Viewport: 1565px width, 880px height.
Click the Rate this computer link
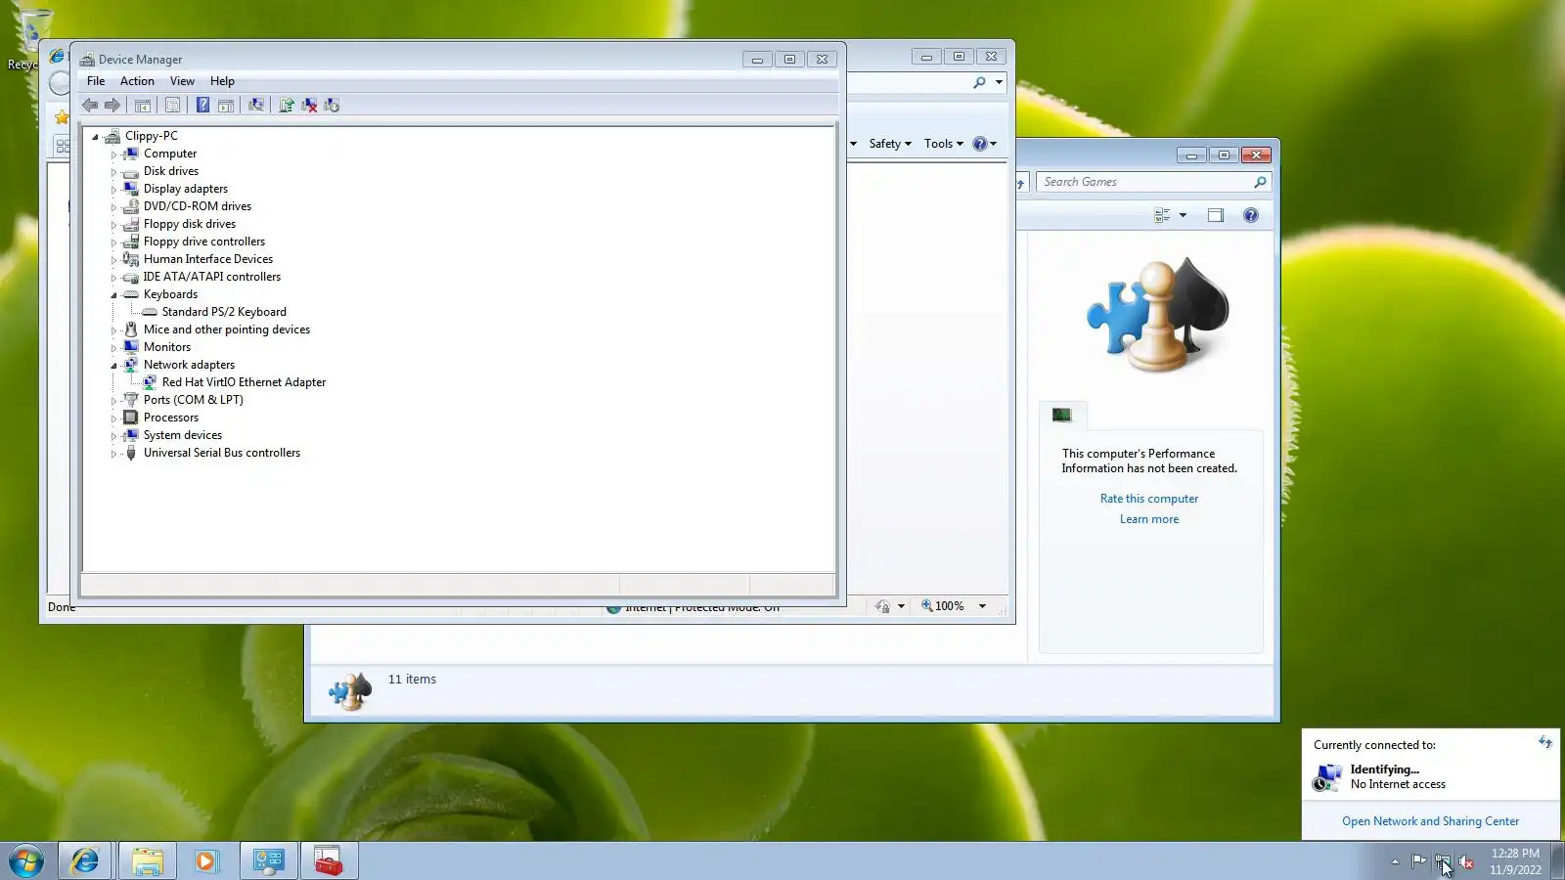point(1149,499)
